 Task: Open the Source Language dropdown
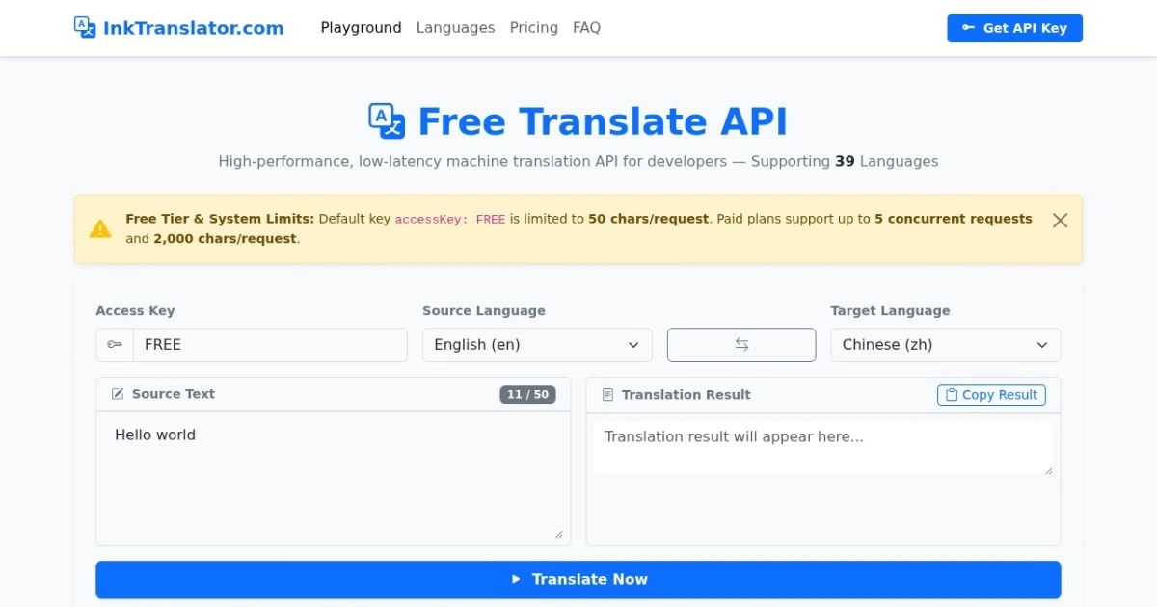(x=537, y=345)
